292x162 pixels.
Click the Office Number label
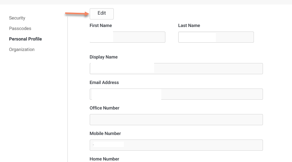pos(104,108)
